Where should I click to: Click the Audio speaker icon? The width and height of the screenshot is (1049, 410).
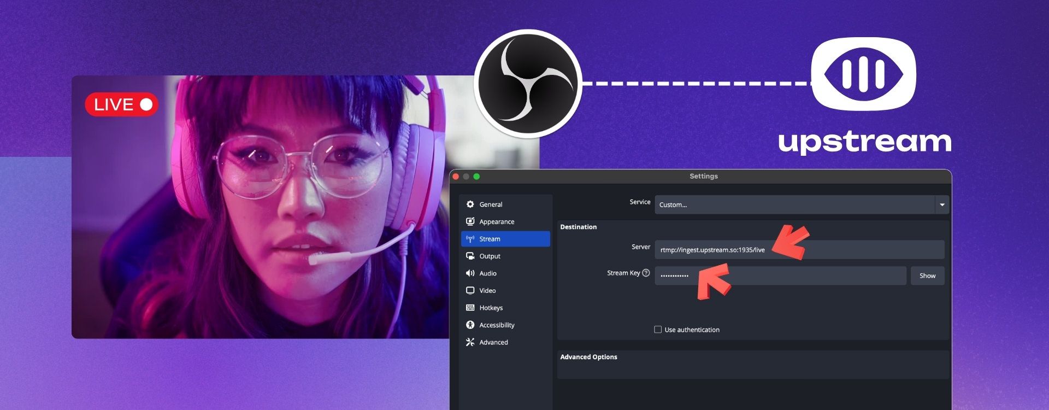(470, 273)
